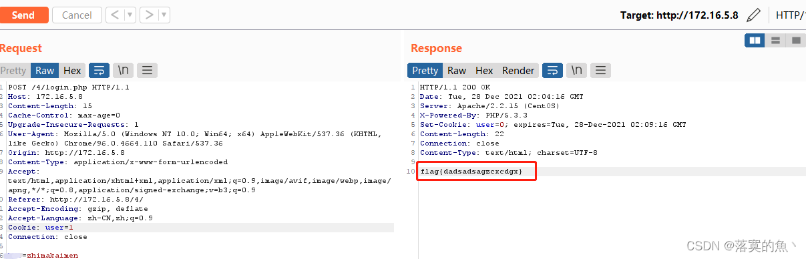Click the POST /4/login.php request line
Screen dimensions: 806x259
[x=69, y=87]
